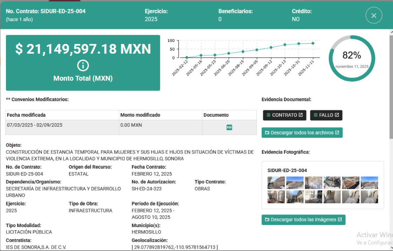Open the PDF icon in Documento column
The width and height of the screenshot is (393, 251).
point(229,127)
